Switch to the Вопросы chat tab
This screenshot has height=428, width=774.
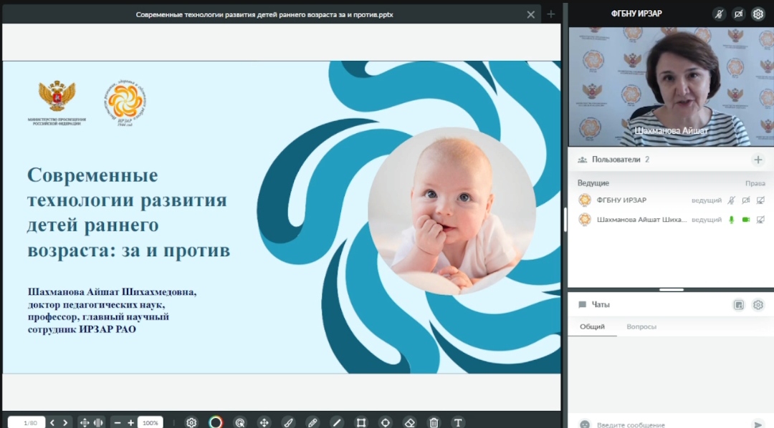[x=641, y=326]
